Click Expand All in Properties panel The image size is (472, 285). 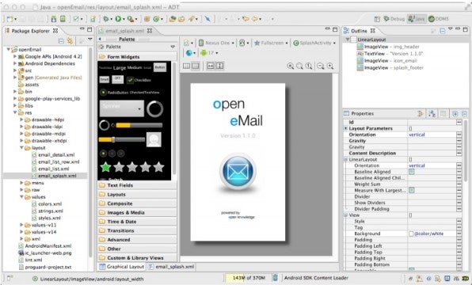[455, 114]
